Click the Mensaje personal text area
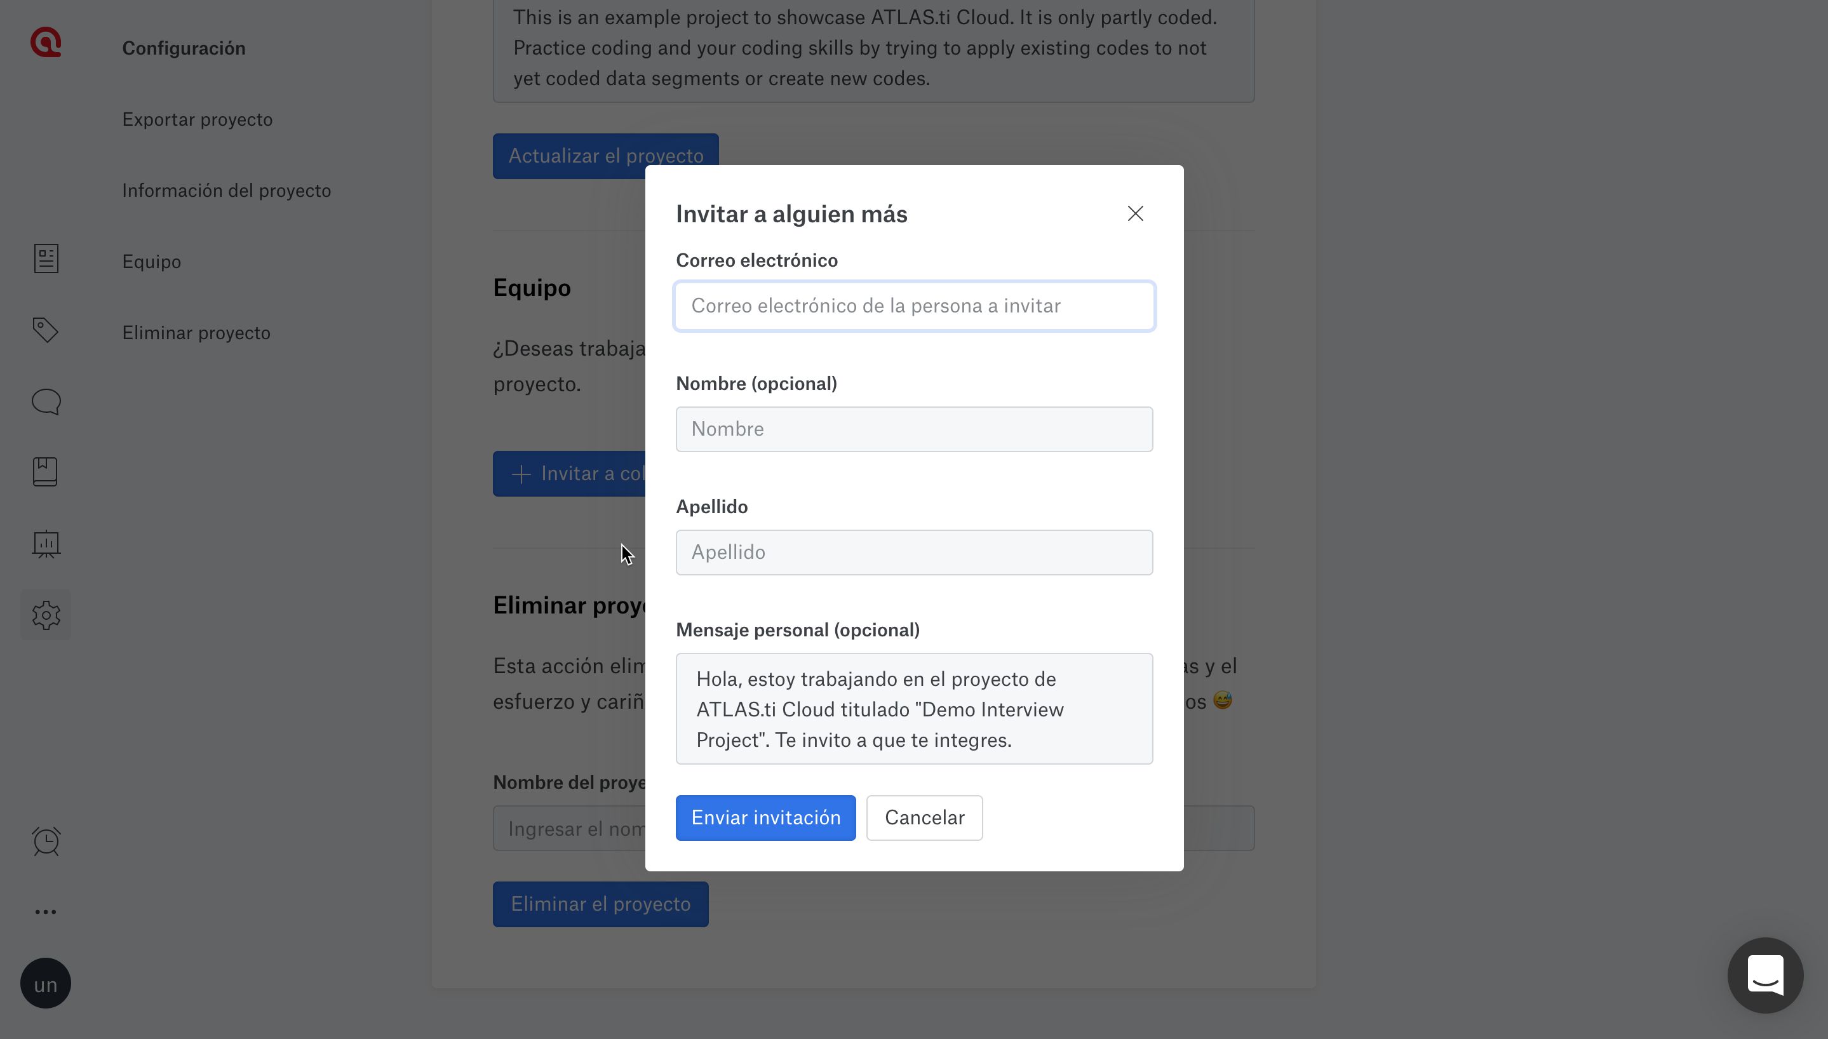1828x1039 pixels. [x=914, y=709]
